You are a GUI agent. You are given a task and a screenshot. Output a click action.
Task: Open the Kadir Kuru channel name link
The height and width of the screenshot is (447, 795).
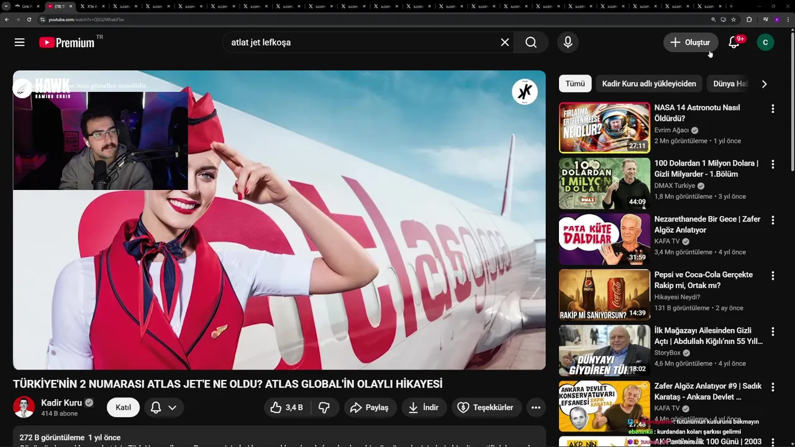[x=61, y=402]
